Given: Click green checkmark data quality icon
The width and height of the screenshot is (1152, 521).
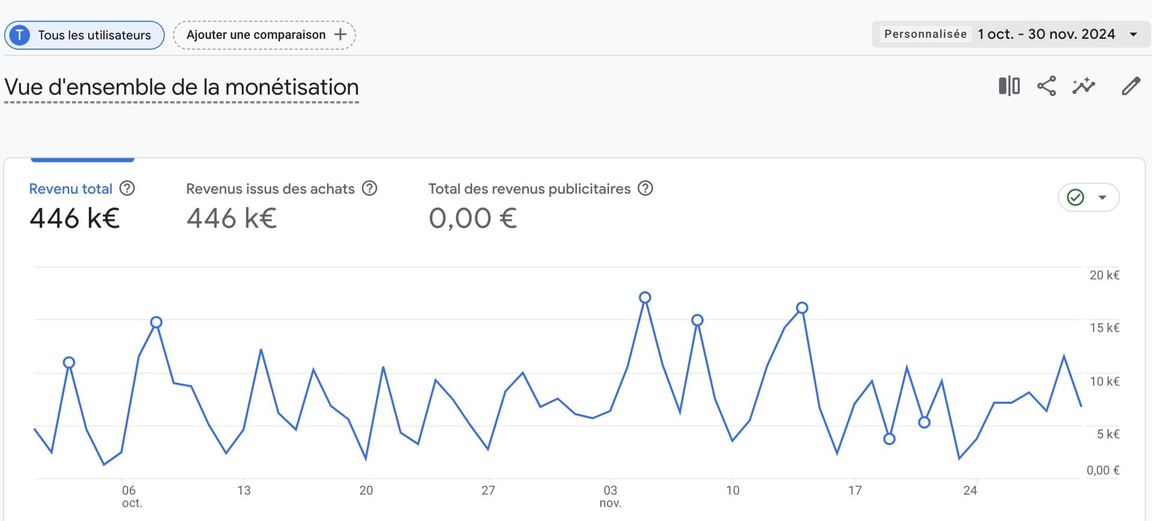Looking at the screenshot, I should [x=1075, y=197].
